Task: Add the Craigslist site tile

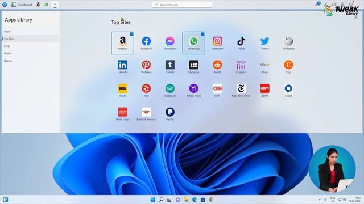Action: click(241, 67)
